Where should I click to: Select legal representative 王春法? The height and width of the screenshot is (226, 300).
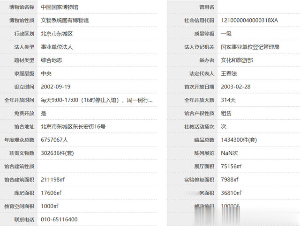tap(229, 73)
